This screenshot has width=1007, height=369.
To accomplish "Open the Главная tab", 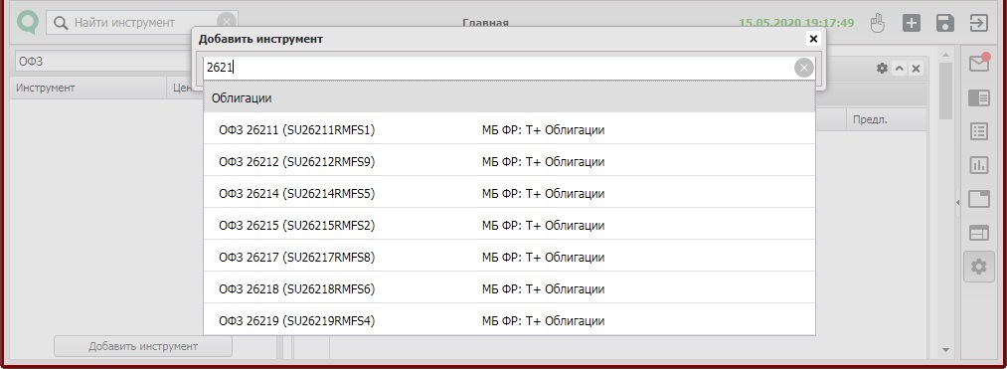I will click(x=485, y=23).
